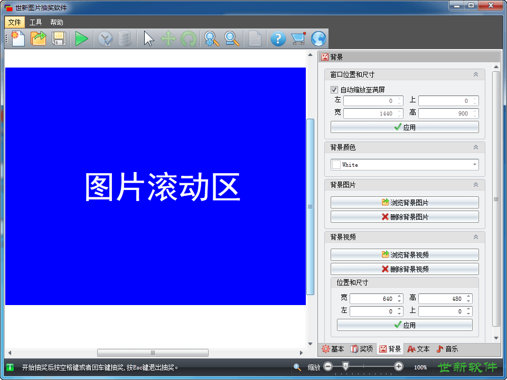The image size is (507, 380).
Task: Click the open folder icon
Action: (39, 39)
